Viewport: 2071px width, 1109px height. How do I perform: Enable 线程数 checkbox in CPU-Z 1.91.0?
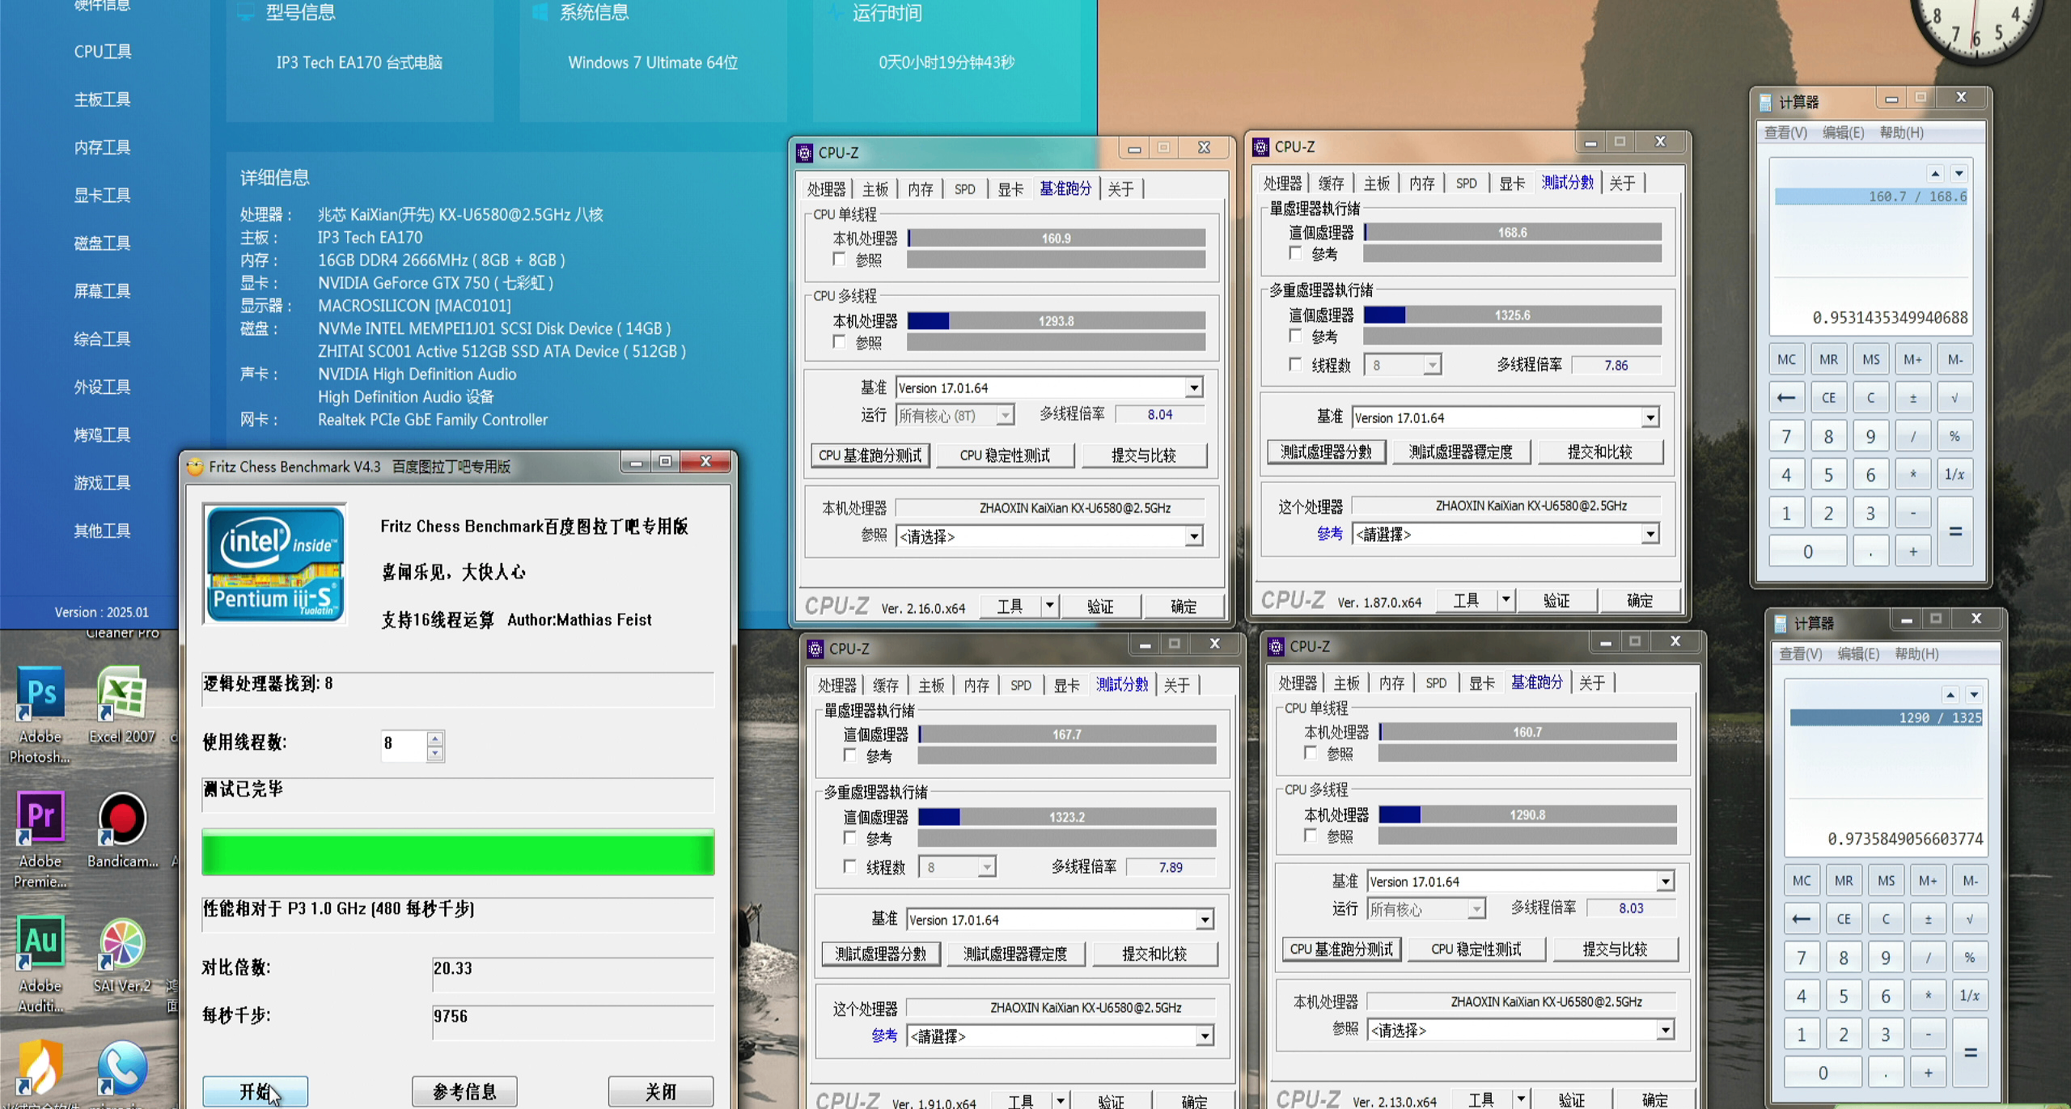pos(849,866)
